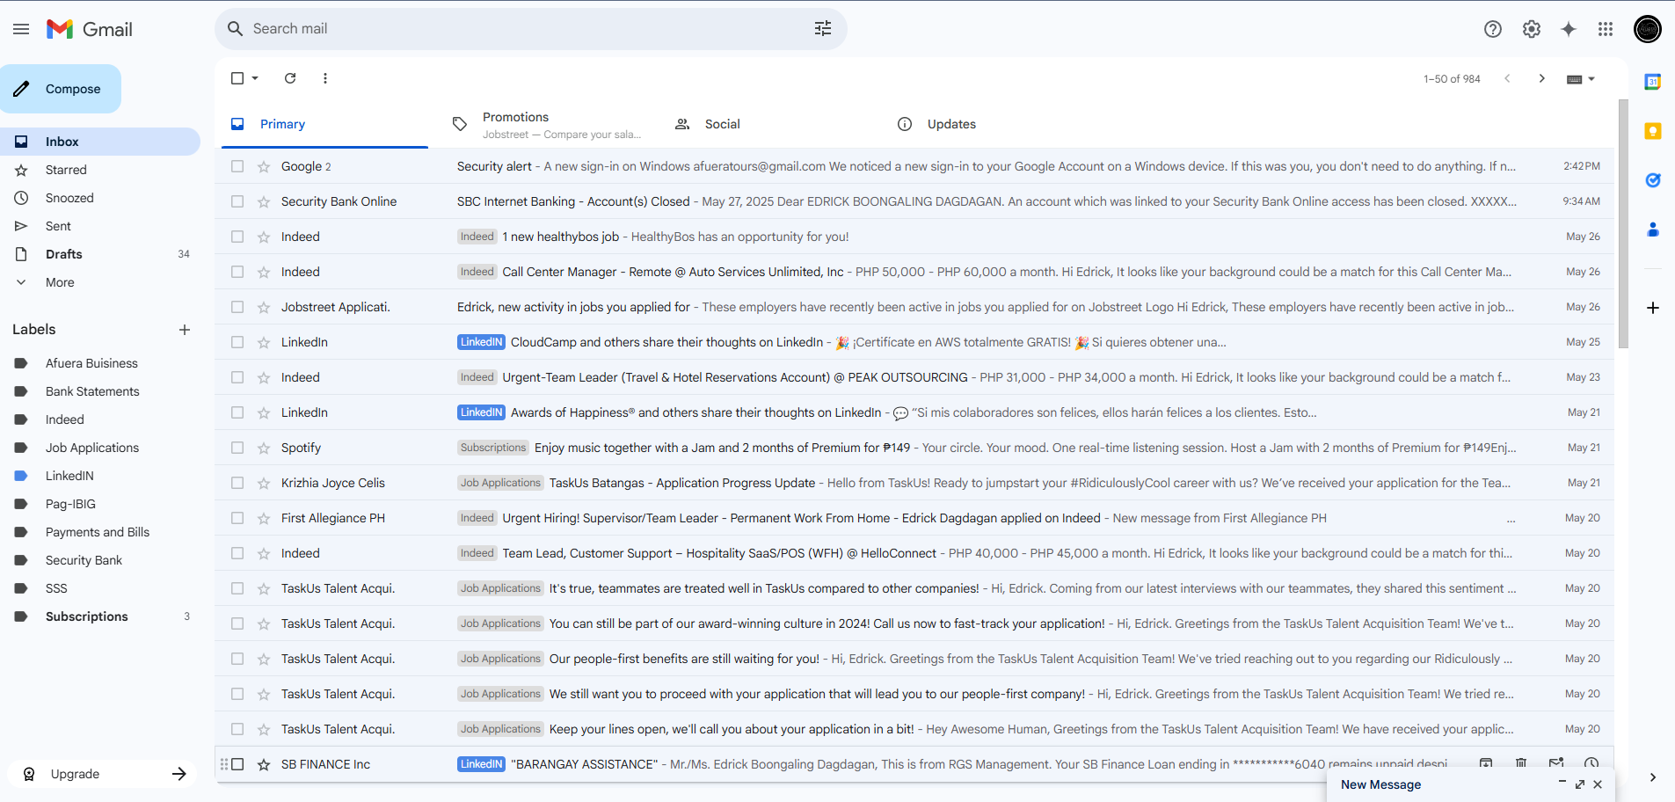Select the Google Security alert email checkbox

[x=237, y=166]
